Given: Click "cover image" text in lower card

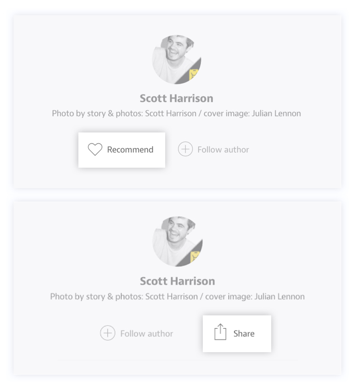Looking at the screenshot, I should (x=228, y=297).
